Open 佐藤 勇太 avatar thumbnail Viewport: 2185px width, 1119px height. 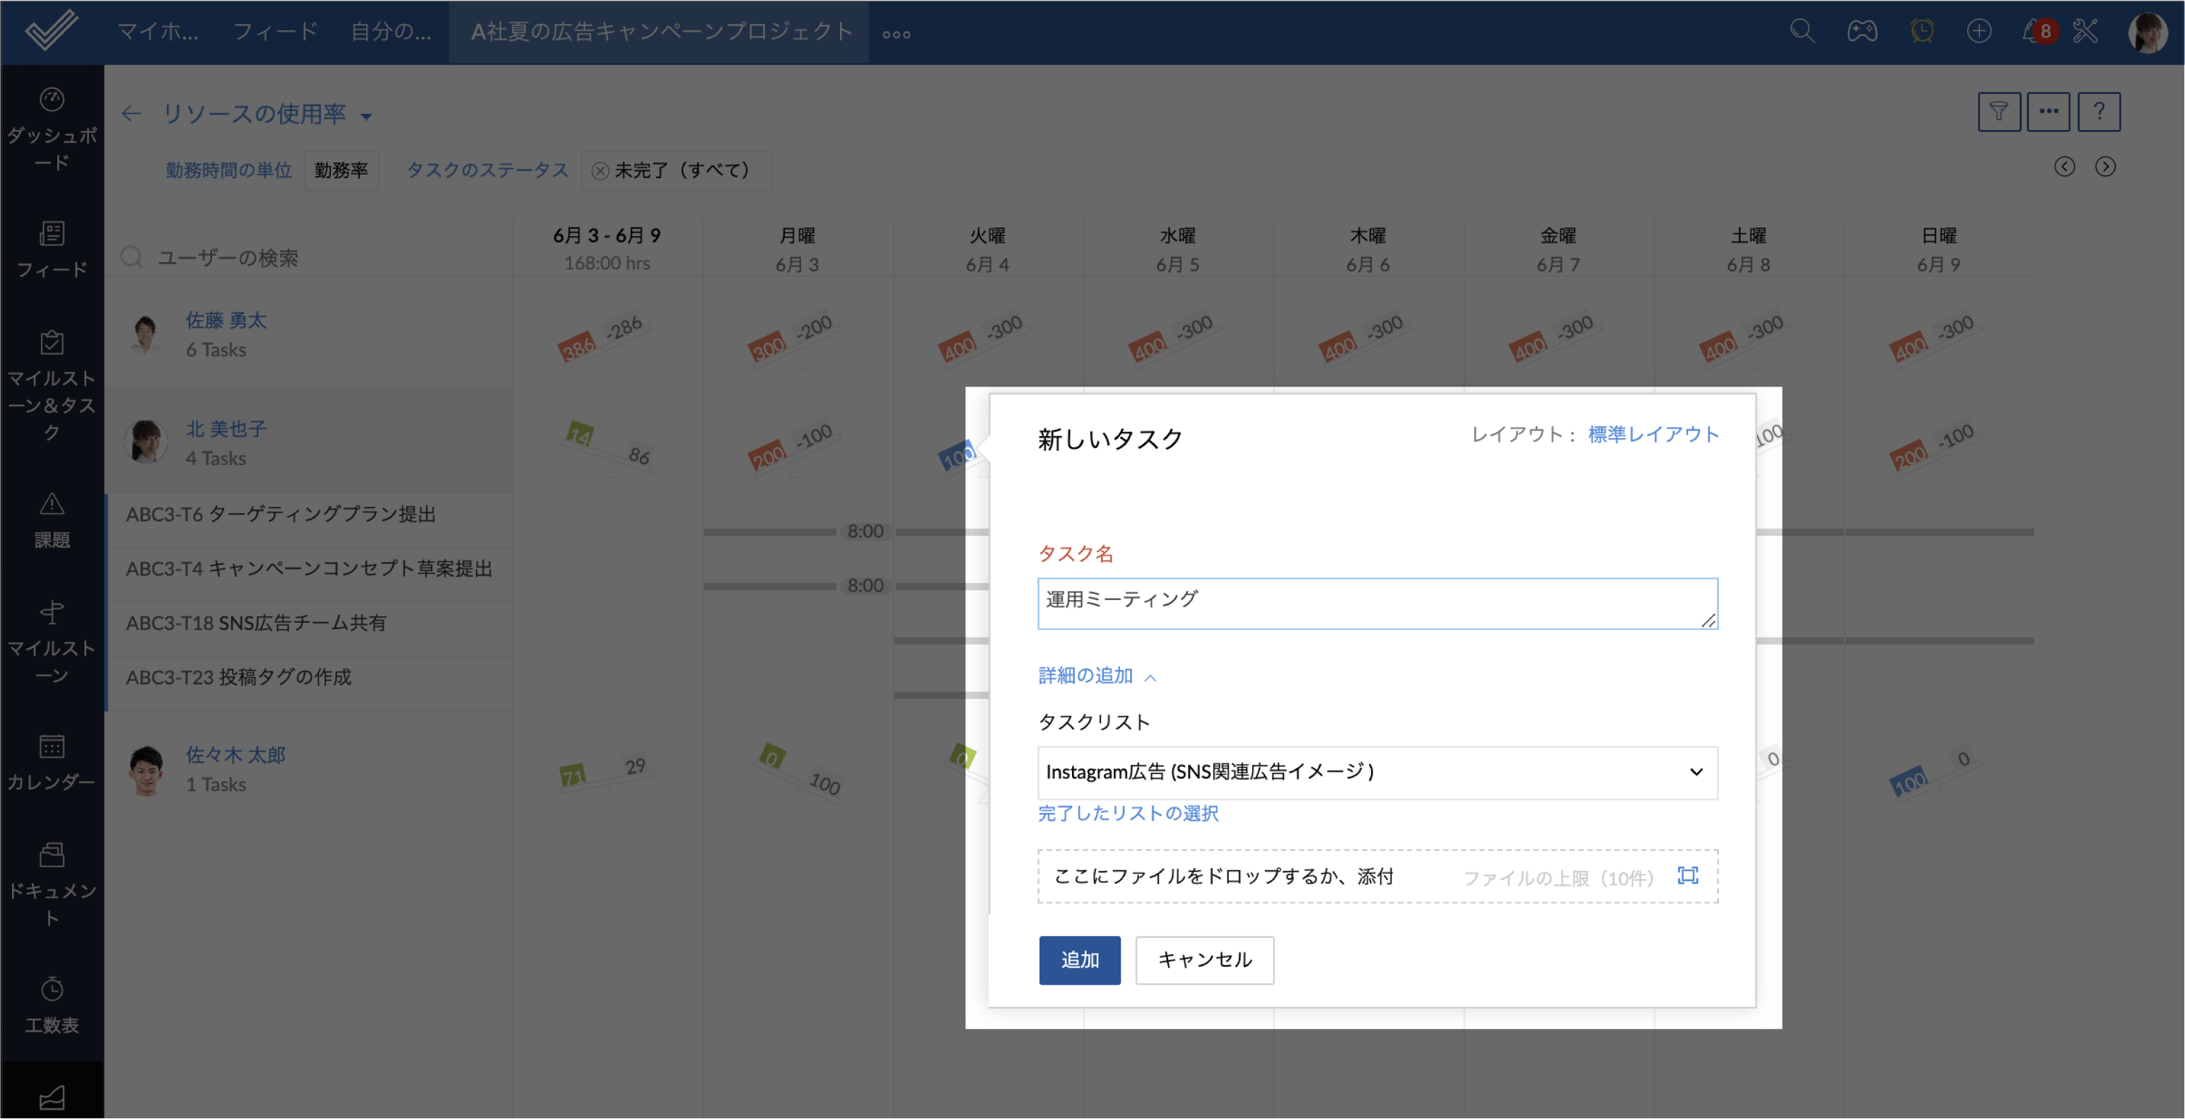(x=145, y=334)
